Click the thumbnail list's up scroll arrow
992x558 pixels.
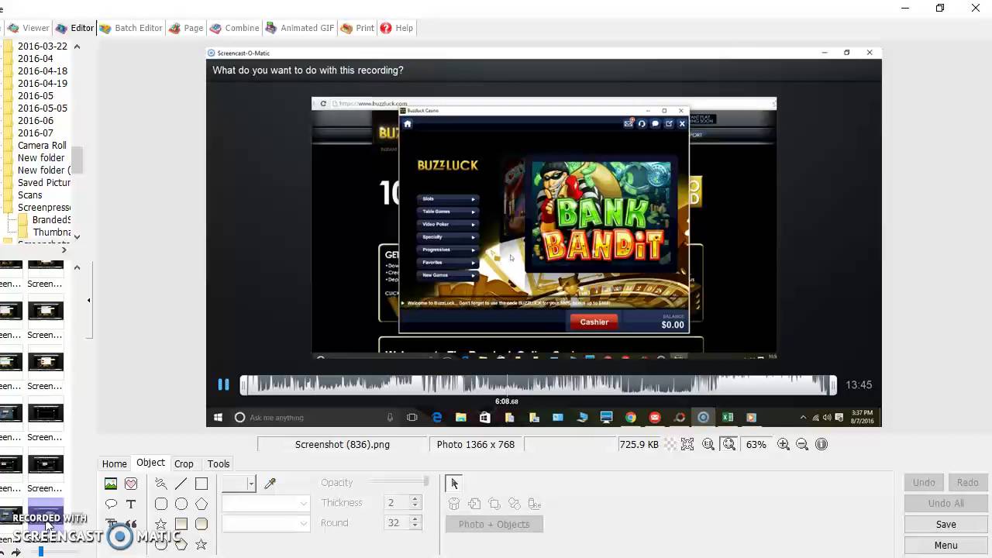click(x=77, y=267)
